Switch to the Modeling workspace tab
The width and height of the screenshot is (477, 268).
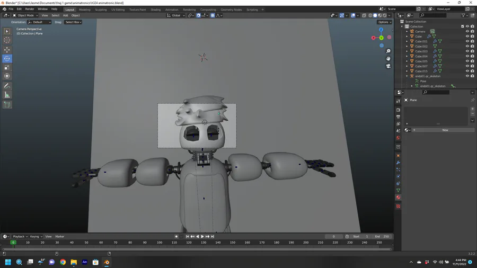(85, 10)
